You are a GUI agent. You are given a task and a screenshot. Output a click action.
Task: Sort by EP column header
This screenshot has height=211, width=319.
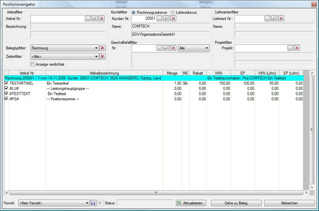point(243,73)
